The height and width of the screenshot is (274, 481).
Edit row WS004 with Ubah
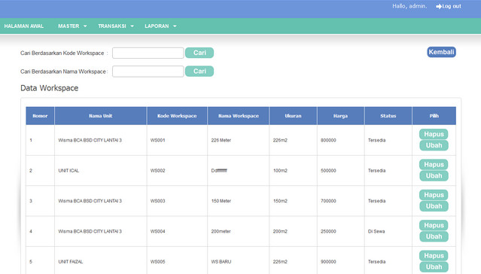[x=434, y=236]
